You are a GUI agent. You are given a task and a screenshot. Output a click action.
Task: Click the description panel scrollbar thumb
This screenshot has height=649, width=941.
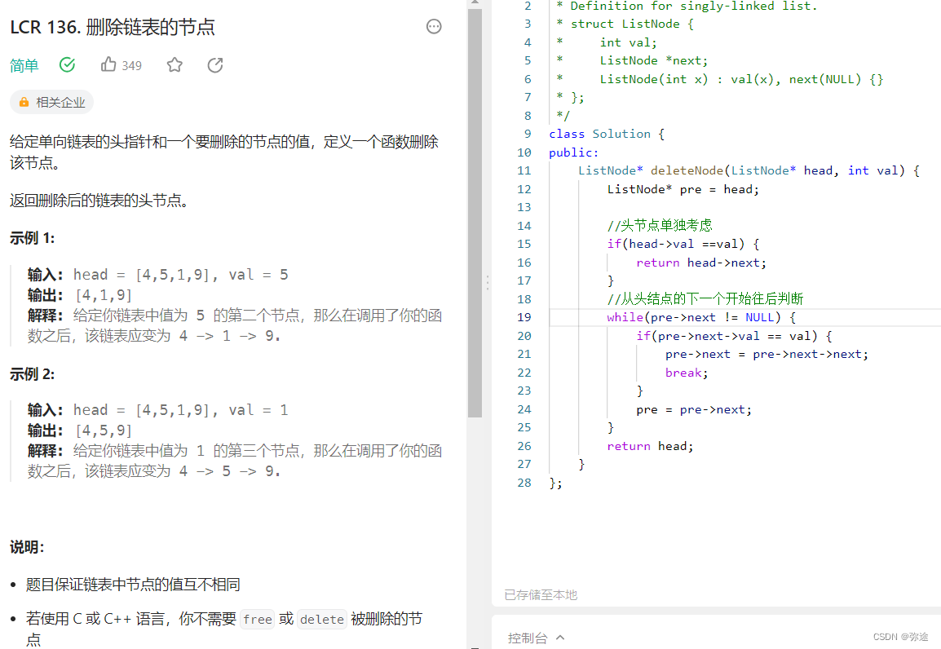click(x=475, y=212)
